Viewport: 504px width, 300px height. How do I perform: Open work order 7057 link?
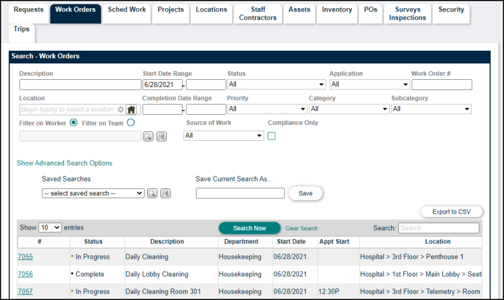click(25, 291)
